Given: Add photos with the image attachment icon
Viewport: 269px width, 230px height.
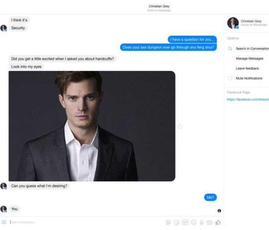Looking at the screenshot, I should tap(168, 222).
